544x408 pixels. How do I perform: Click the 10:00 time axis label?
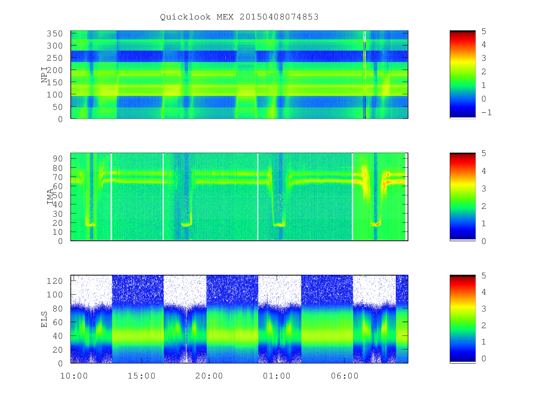74,376
